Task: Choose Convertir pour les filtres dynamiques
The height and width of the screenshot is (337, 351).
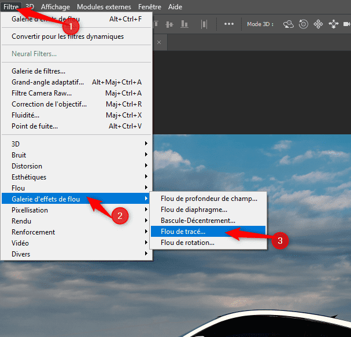Action: [x=76, y=36]
